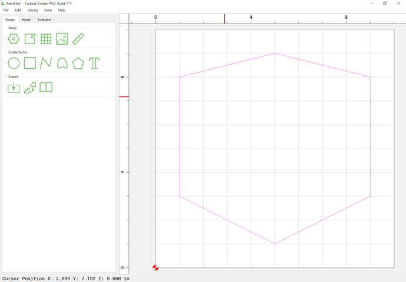Click the Import file icon
Image resolution: width=406 pixels, height=282 pixels.
coord(14,88)
